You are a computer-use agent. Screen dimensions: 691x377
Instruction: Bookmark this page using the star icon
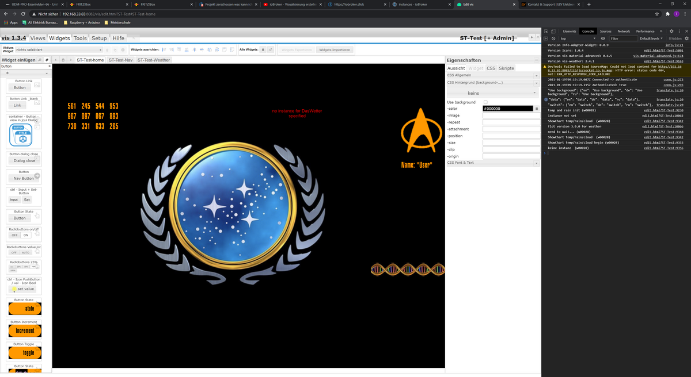pos(657,14)
